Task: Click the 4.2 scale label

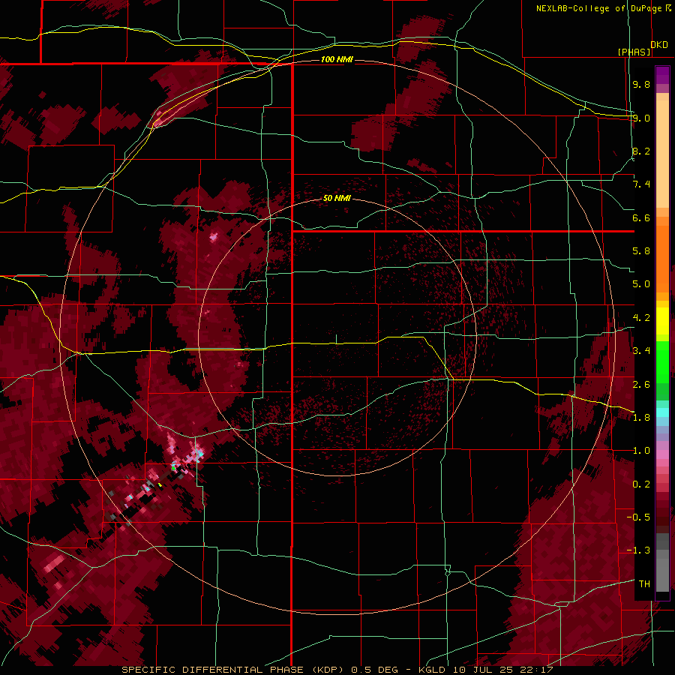Action: coord(641,318)
